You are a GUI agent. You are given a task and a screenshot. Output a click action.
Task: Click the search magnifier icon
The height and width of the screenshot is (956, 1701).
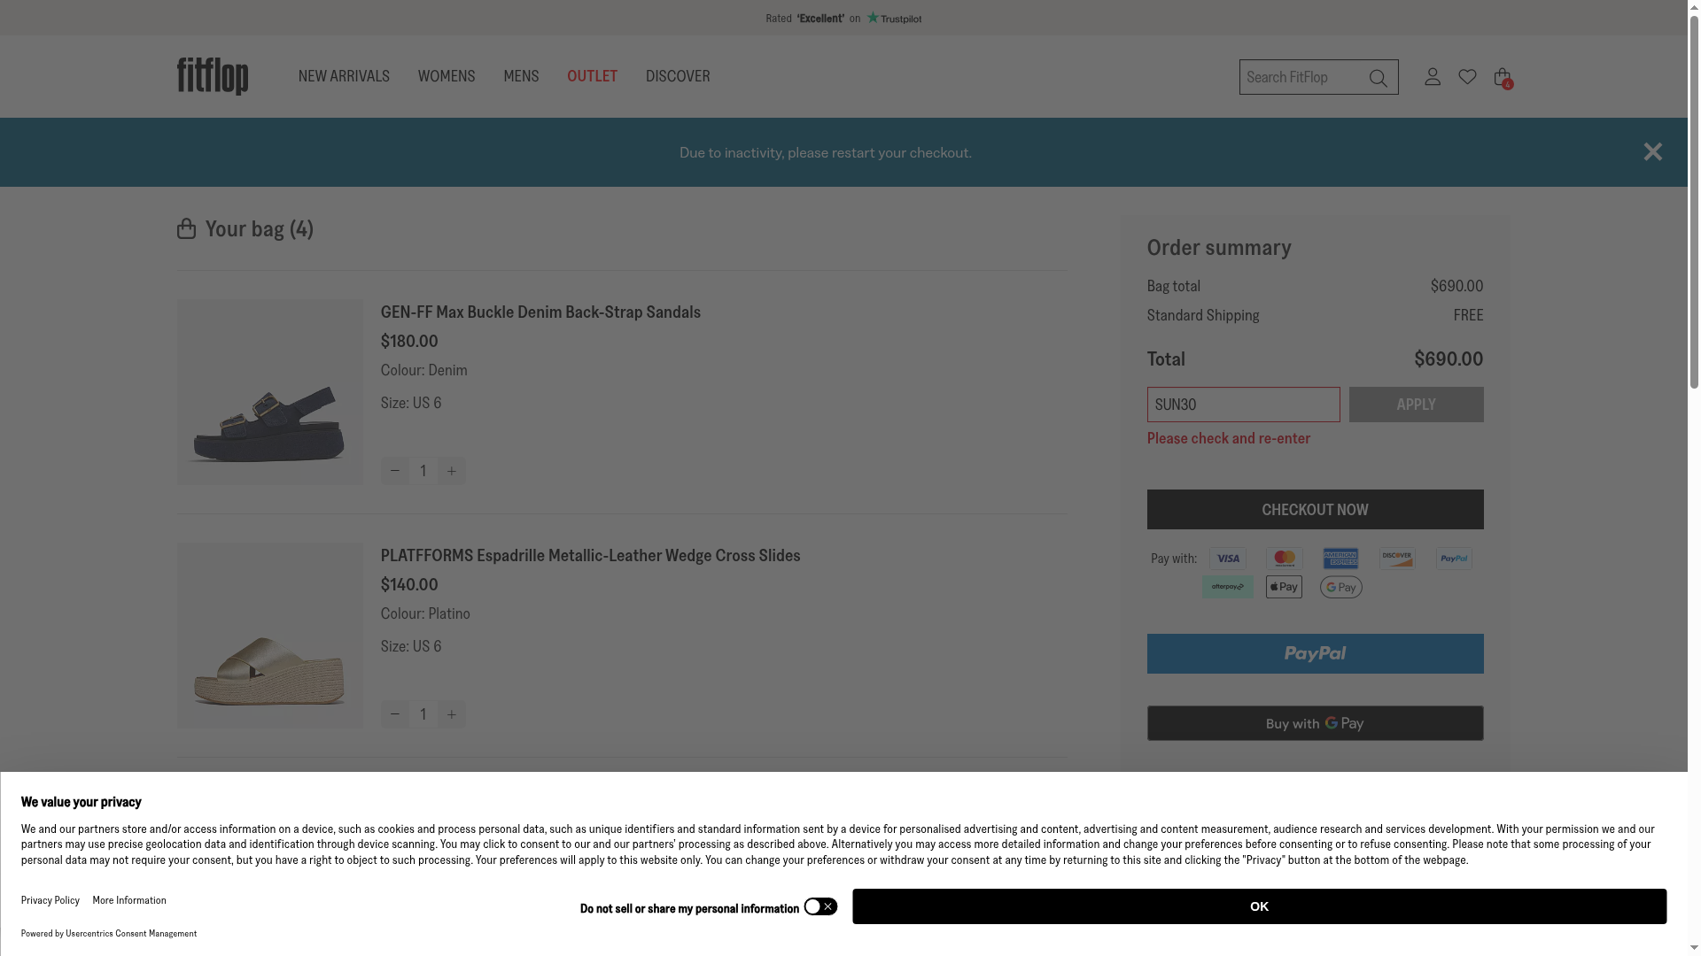[x=1378, y=78]
